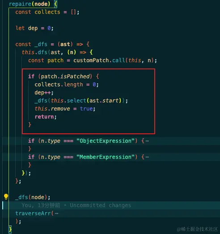Expand the folded traverseArr call
The height and width of the screenshot is (234, 220).
tap(56, 213)
